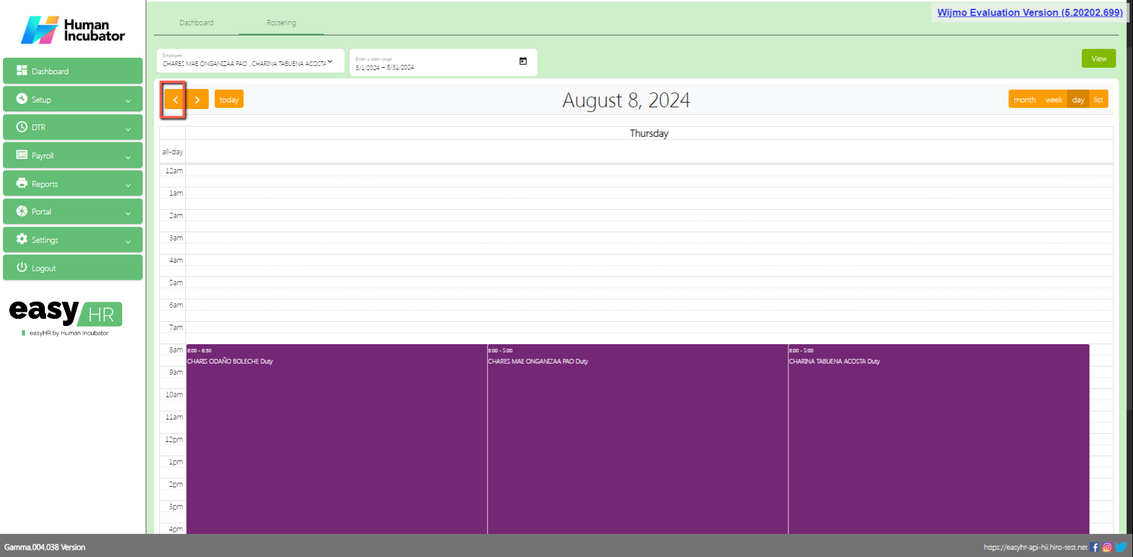Screen dimensions: 1133x557
Task: Click the August 8, 2024 title
Action: (x=626, y=100)
